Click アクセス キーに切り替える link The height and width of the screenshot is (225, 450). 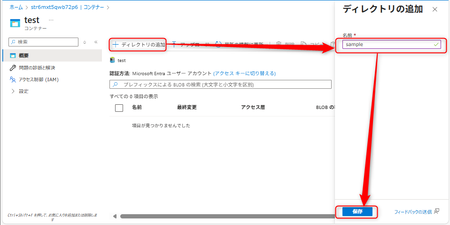tap(245, 73)
